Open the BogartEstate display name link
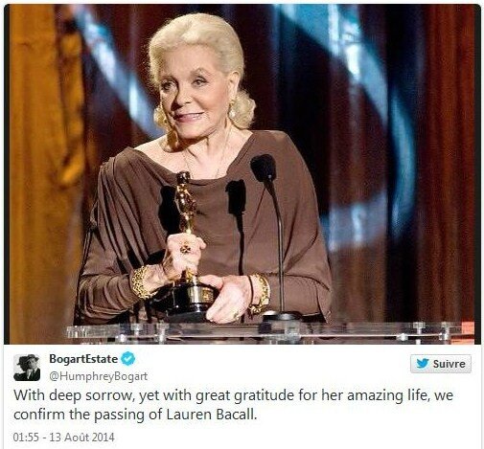This screenshot has height=449, width=484. coord(83,359)
